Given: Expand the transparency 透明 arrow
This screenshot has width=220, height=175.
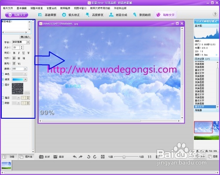Looking at the screenshot, I should [x=25, y=69].
